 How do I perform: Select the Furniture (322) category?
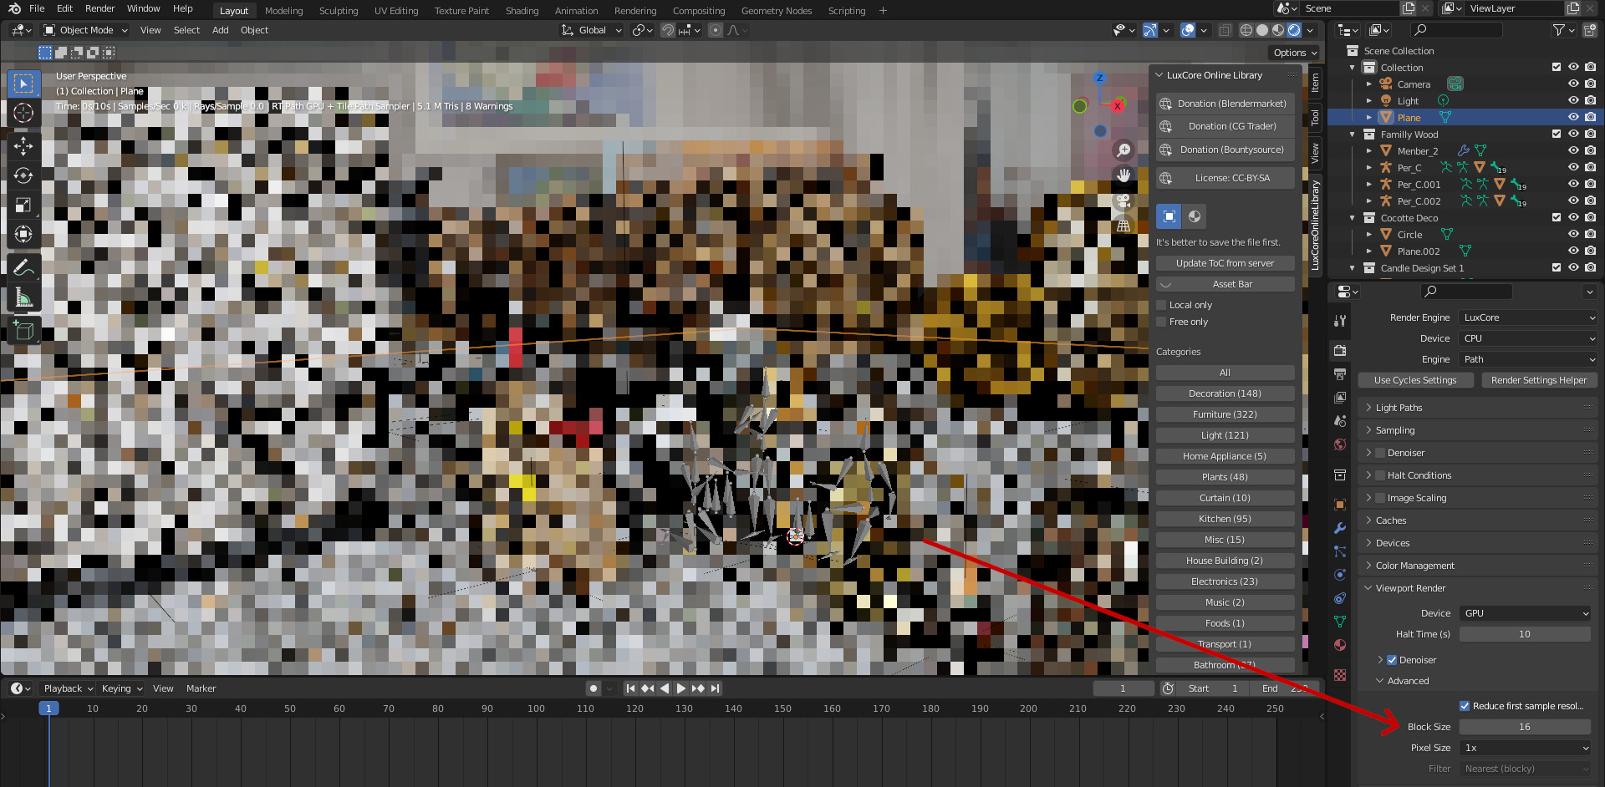click(x=1225, y=414)
